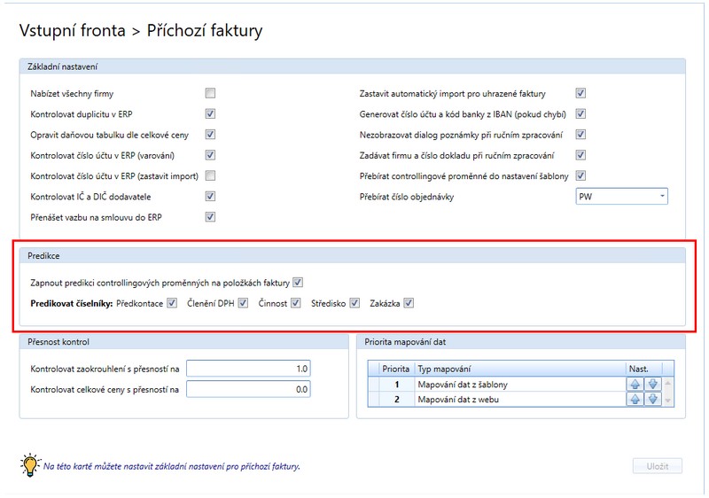Uncheck the 'Středisko' prediction checkbox

(354, 304)
